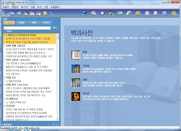
Task: Click the document with magnifier icon
Action: (x=156, y=13)
